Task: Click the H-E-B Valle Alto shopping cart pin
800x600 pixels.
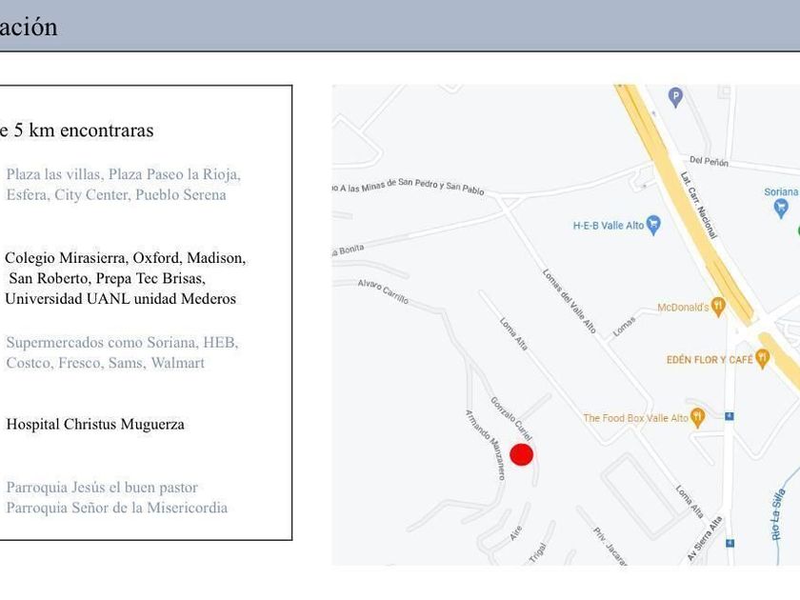Action: coord(653,225)
